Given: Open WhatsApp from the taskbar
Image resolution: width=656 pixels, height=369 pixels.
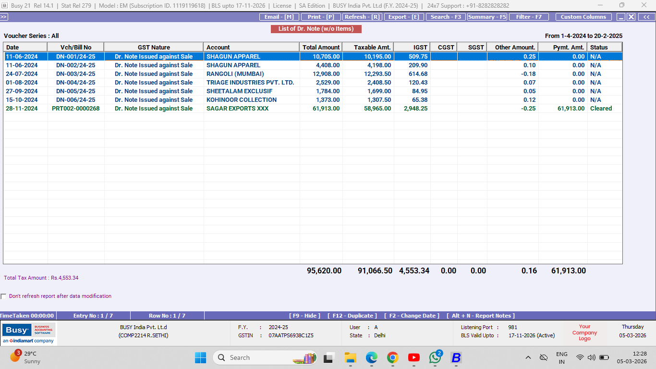Looking at the screenshot, I should click(x=435, y=357).
